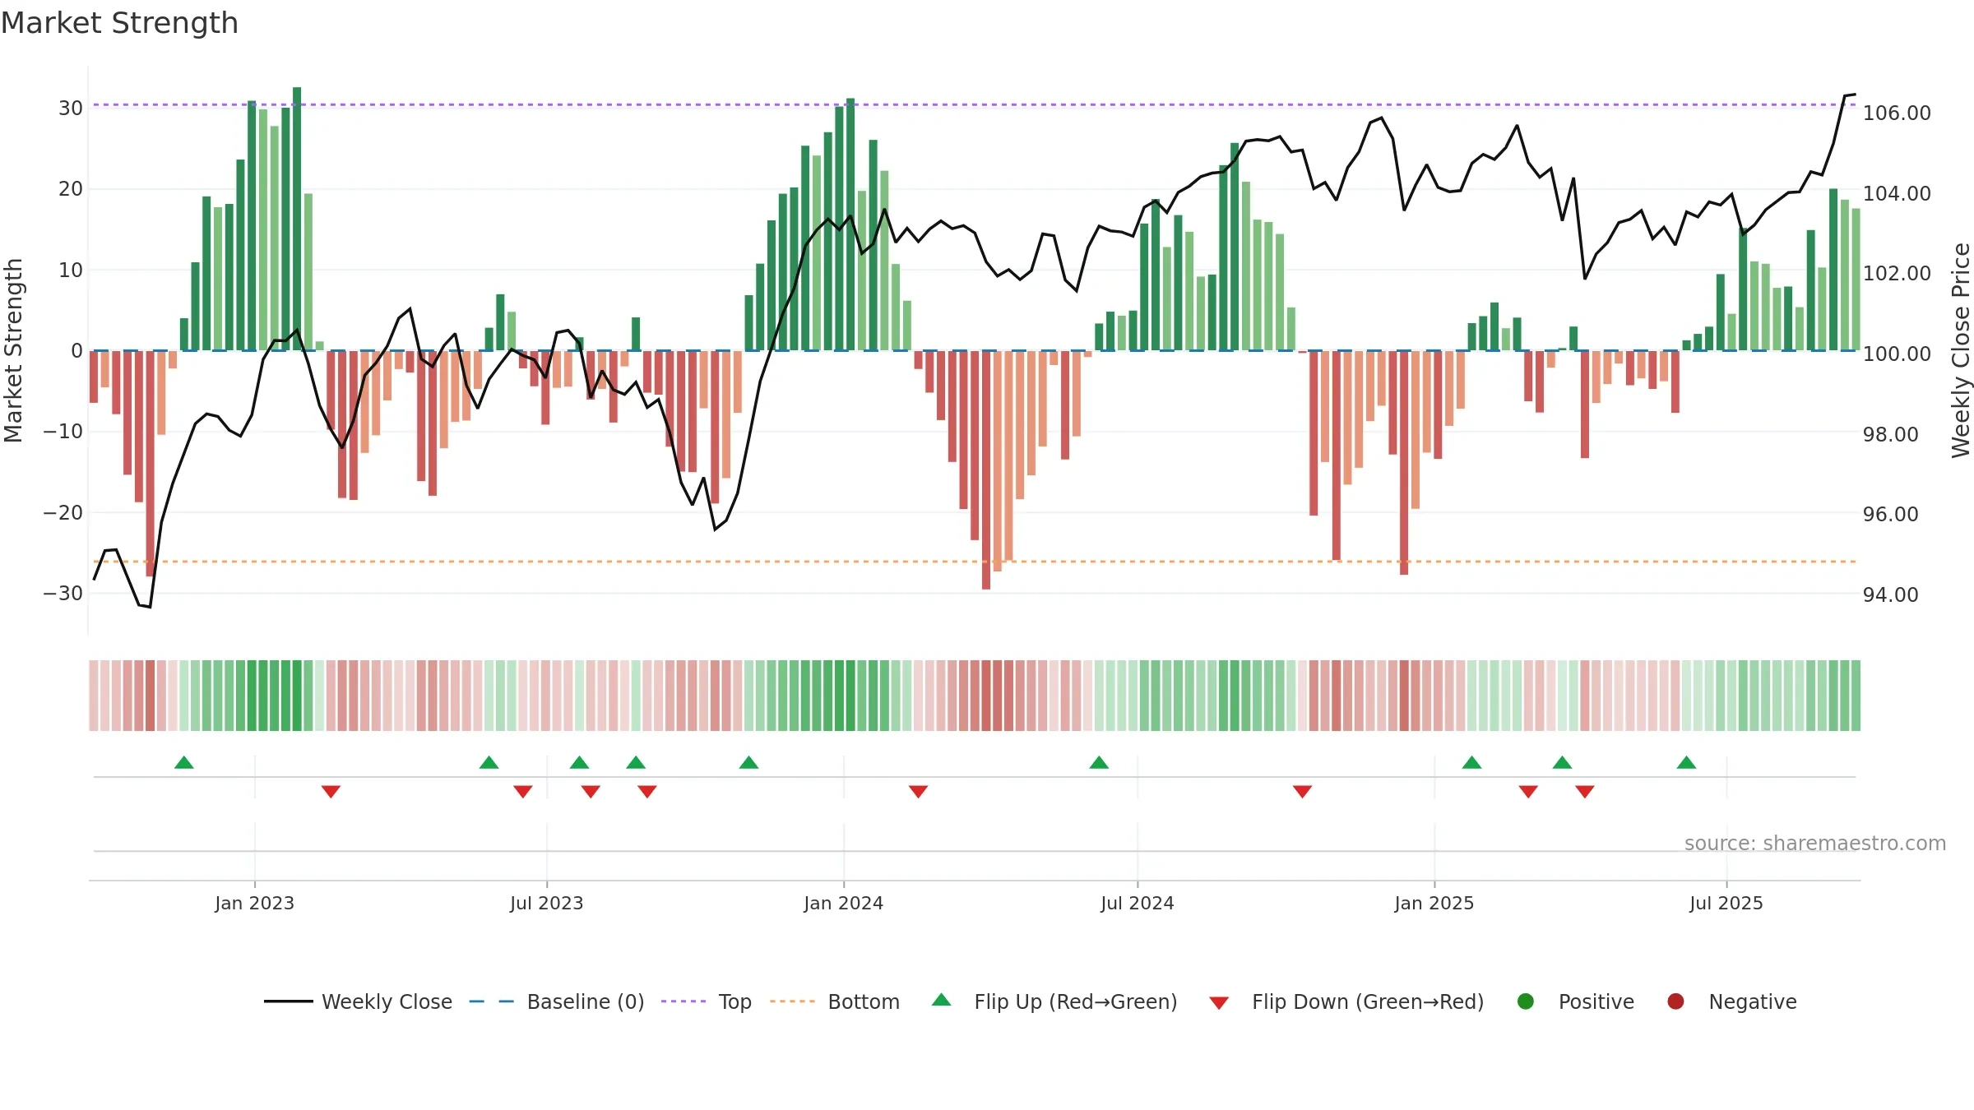1974x1110 pixels.
Task: Click the purple dotted Top sample in legend
Action: click(683, 1001)
